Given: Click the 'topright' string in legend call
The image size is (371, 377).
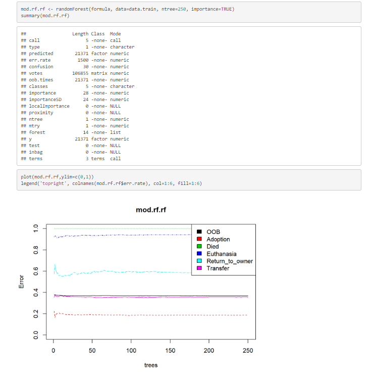Looking at the screenshot, I should (54, 183).
